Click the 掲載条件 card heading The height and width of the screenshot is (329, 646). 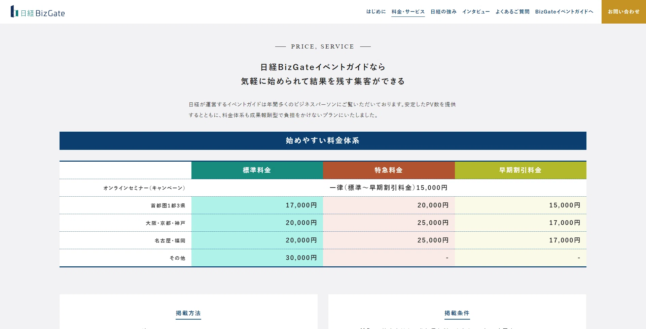[457, 313]
